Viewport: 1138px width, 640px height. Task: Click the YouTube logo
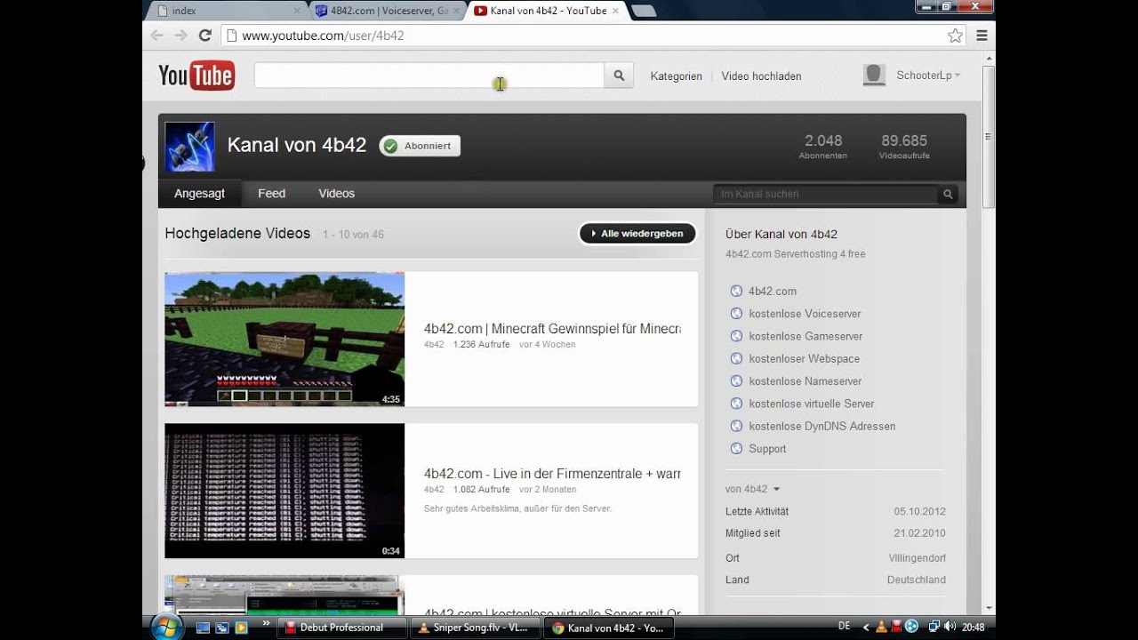tap(196, 76)
